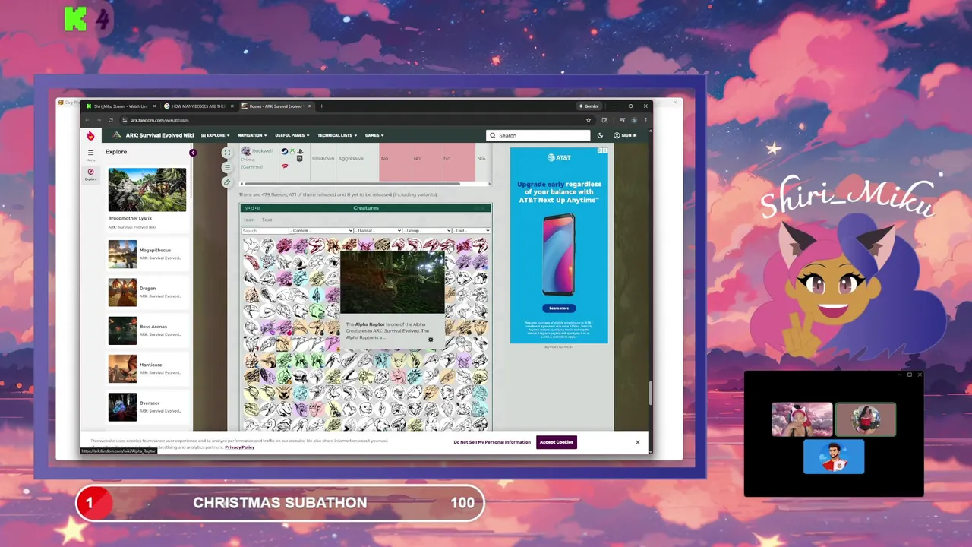This screenshot has width=972, height=547.
Task: Click the Sign In user icon
Action: 617,135
